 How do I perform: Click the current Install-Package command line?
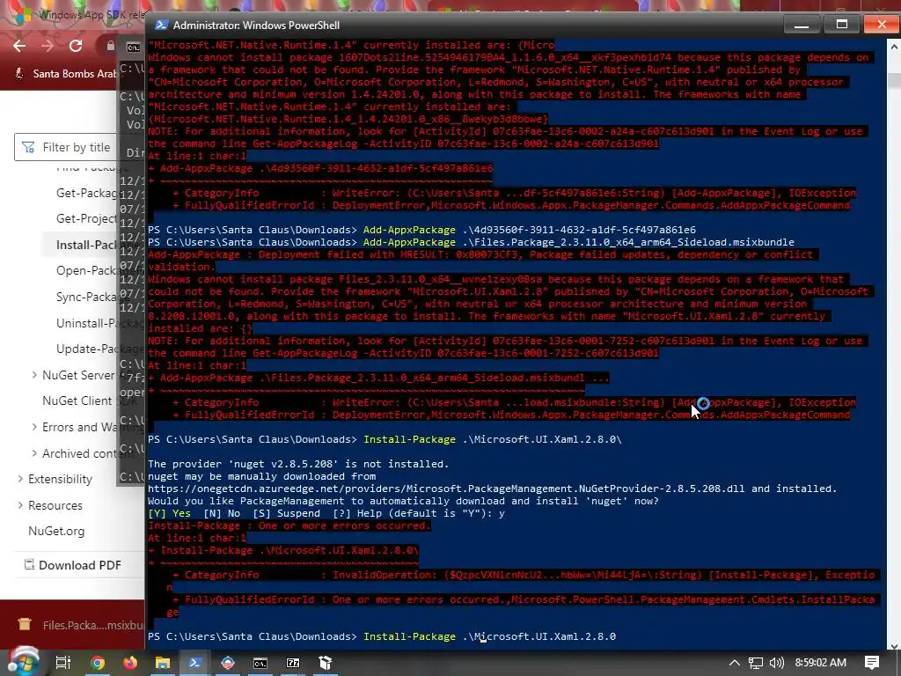coord(382,636)
